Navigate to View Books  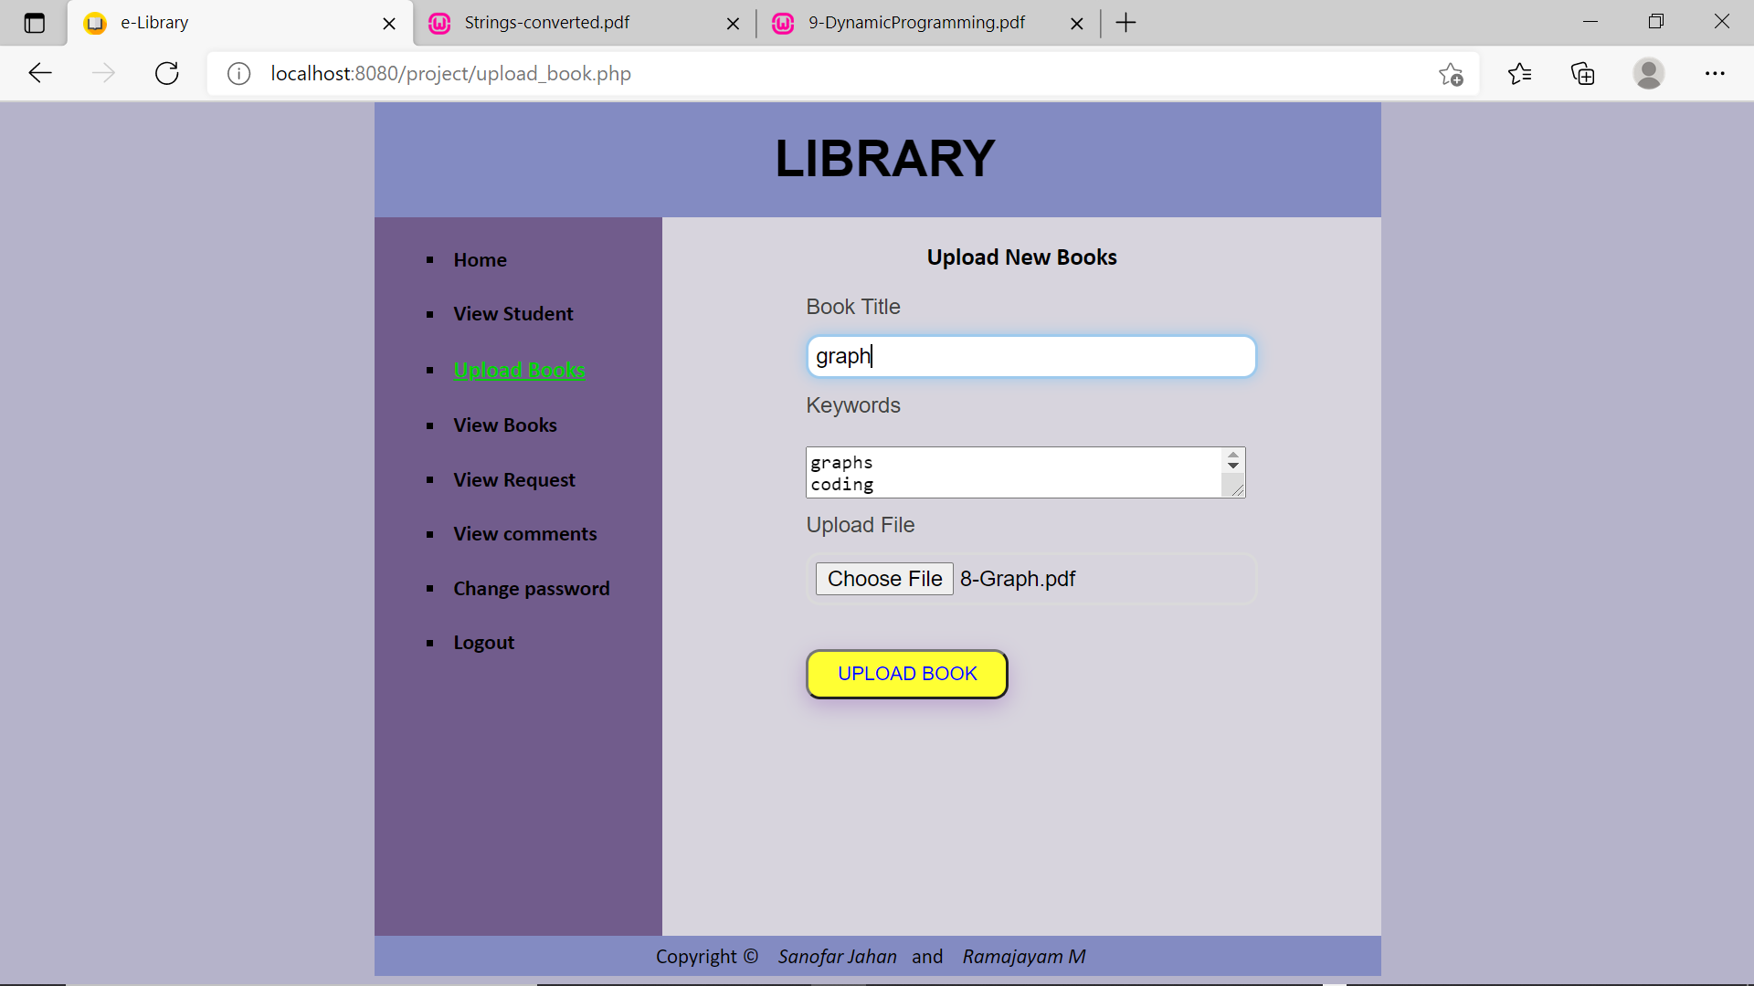pyautogui.click(x=504, y=425)
